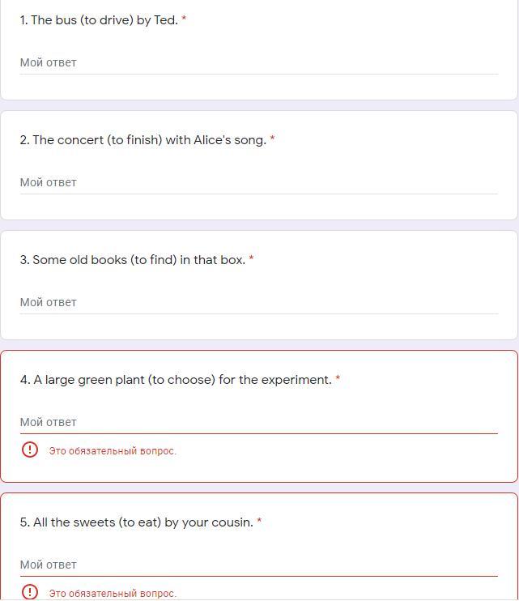Focus answer field under concert question
The width and height of the screenshot is (519, 601).
click(x=258, y=182)
